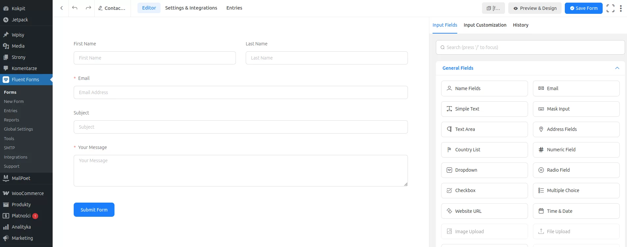Screen dimensions: 627x247
Task: Open Strony in the sidebar
Action: click(x=26, y=57)
